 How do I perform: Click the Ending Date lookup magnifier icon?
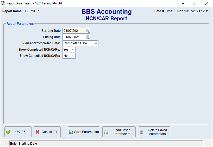pyautogui.click(x=87, y=37)
